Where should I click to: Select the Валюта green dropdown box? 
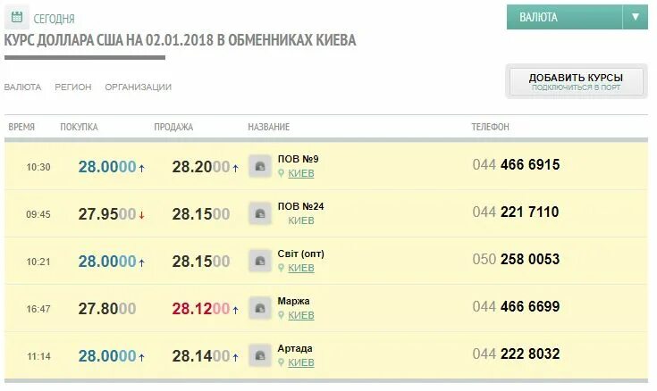[563, 17]
